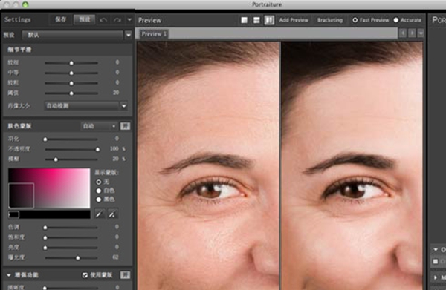Click the 保存 save button
The height and width of the screenshot is (290, 446).
point(61,19)
